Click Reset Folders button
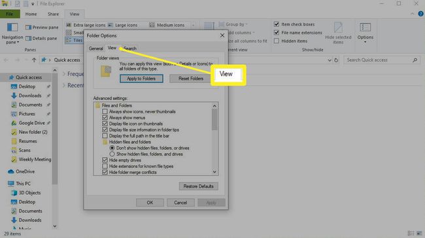The image size is (425, 238). (x=191, y=78)
